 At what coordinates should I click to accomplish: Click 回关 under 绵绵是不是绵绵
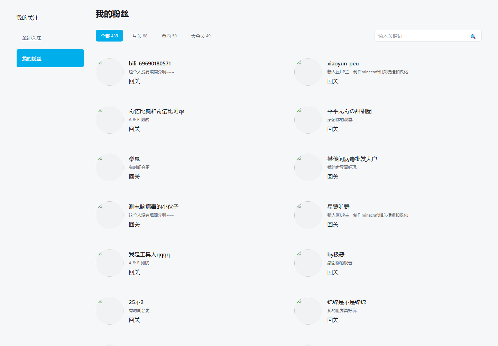coord(333,320)
